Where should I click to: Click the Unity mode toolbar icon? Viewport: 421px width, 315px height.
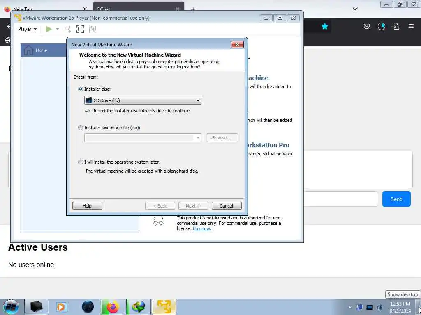[x=93, y=29]
